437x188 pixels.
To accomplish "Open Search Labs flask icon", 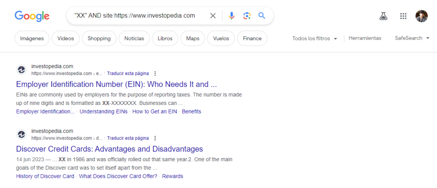I will (384, 16).
